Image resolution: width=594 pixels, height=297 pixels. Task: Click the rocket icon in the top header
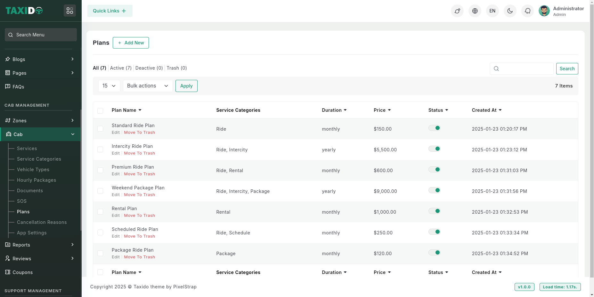457,11
